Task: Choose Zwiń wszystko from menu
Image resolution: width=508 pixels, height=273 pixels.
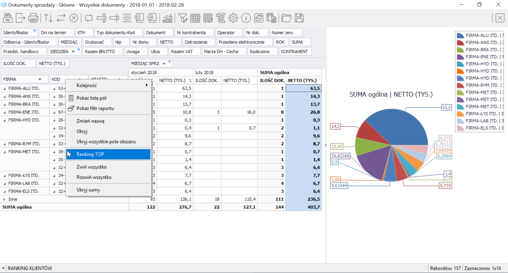Action: click(x=108, y=167)
